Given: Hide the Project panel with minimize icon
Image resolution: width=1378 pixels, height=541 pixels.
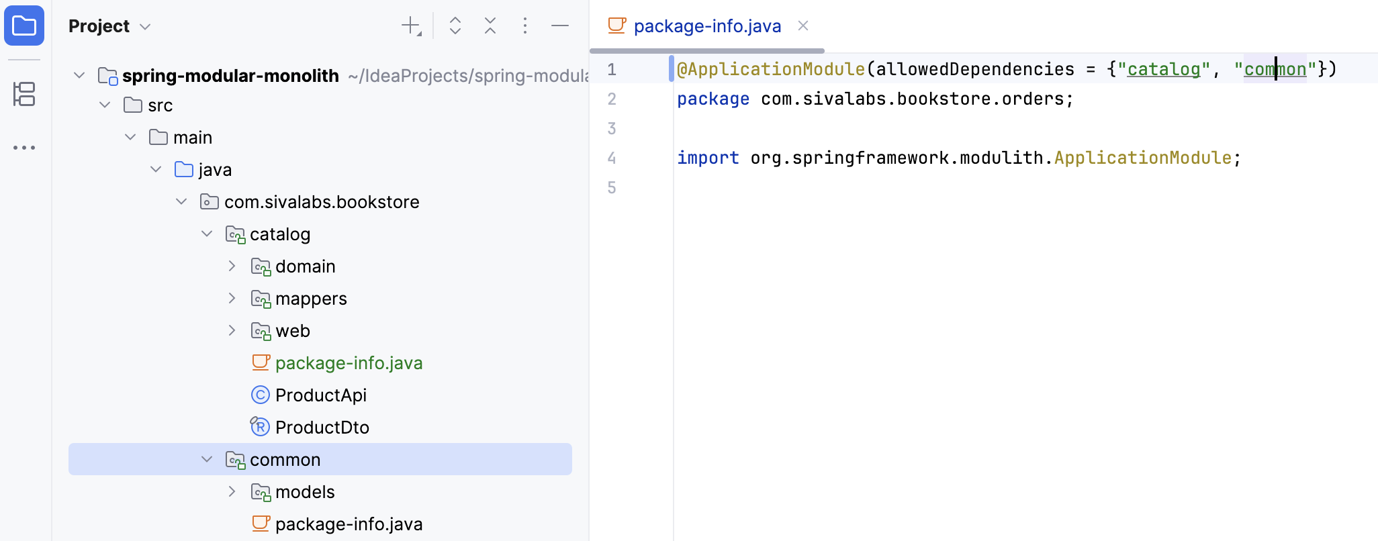Looking at the screenshot, I should 560,26.
